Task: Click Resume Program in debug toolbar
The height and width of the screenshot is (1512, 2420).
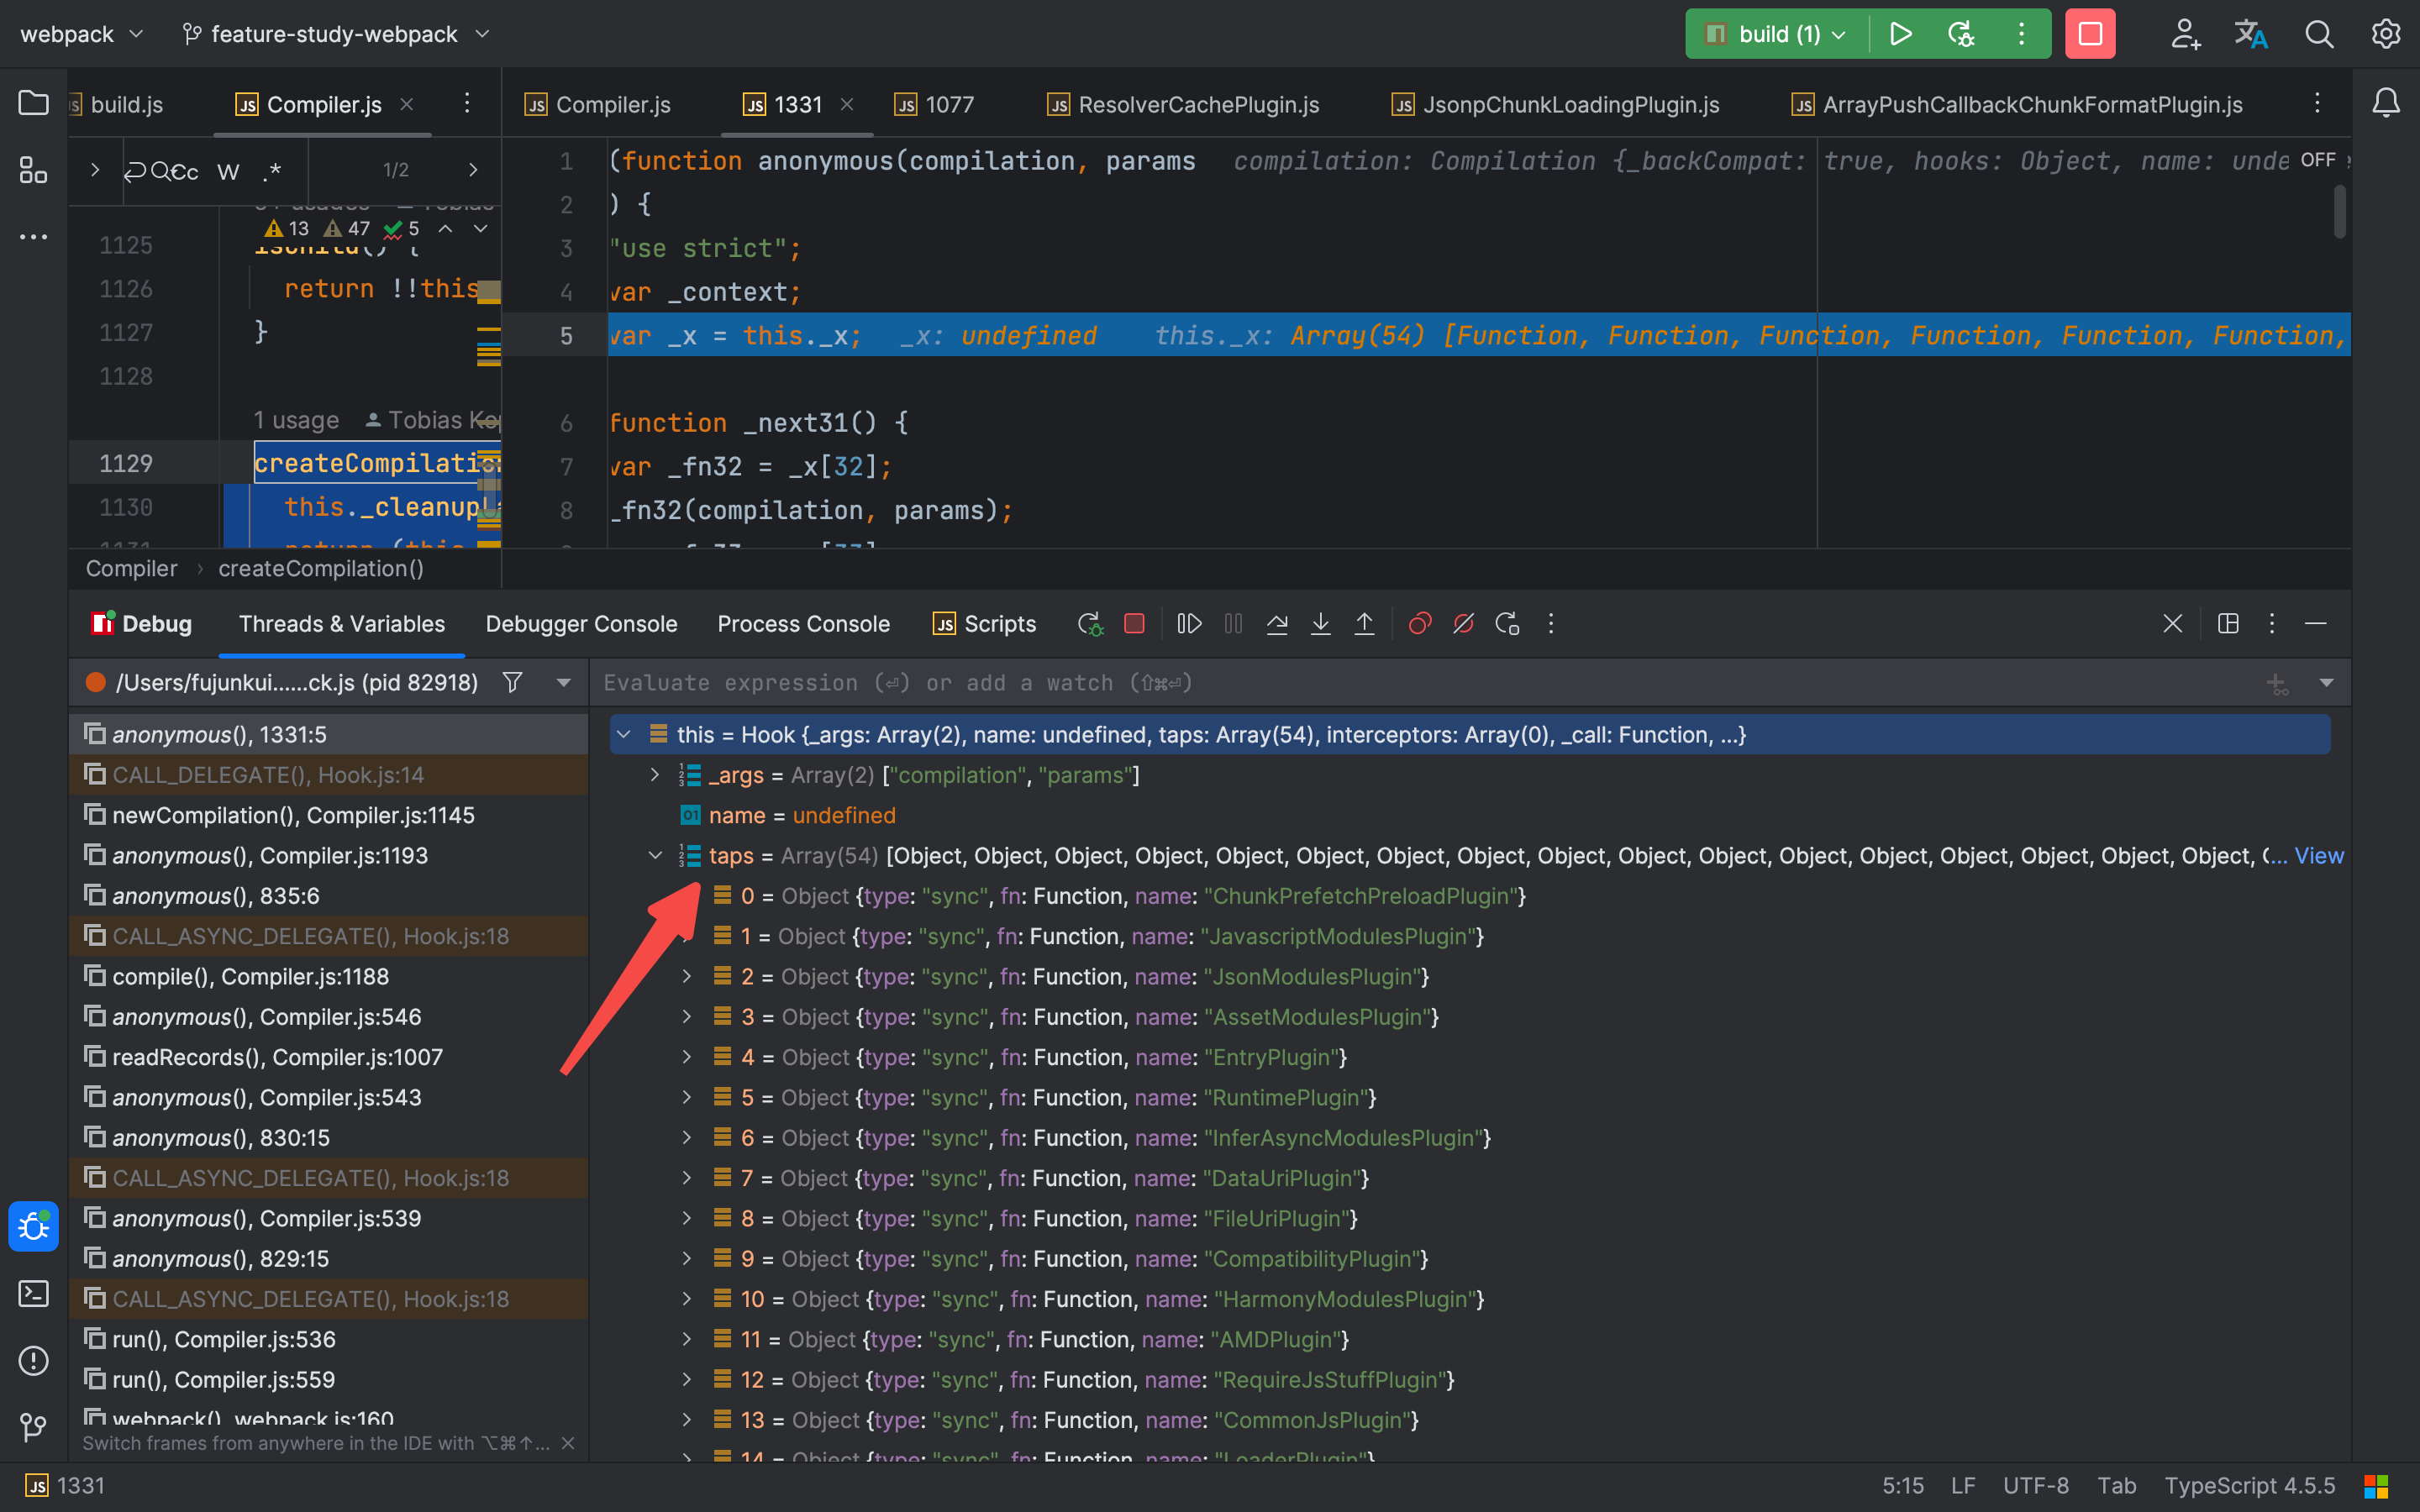Action: [1188, 624]
